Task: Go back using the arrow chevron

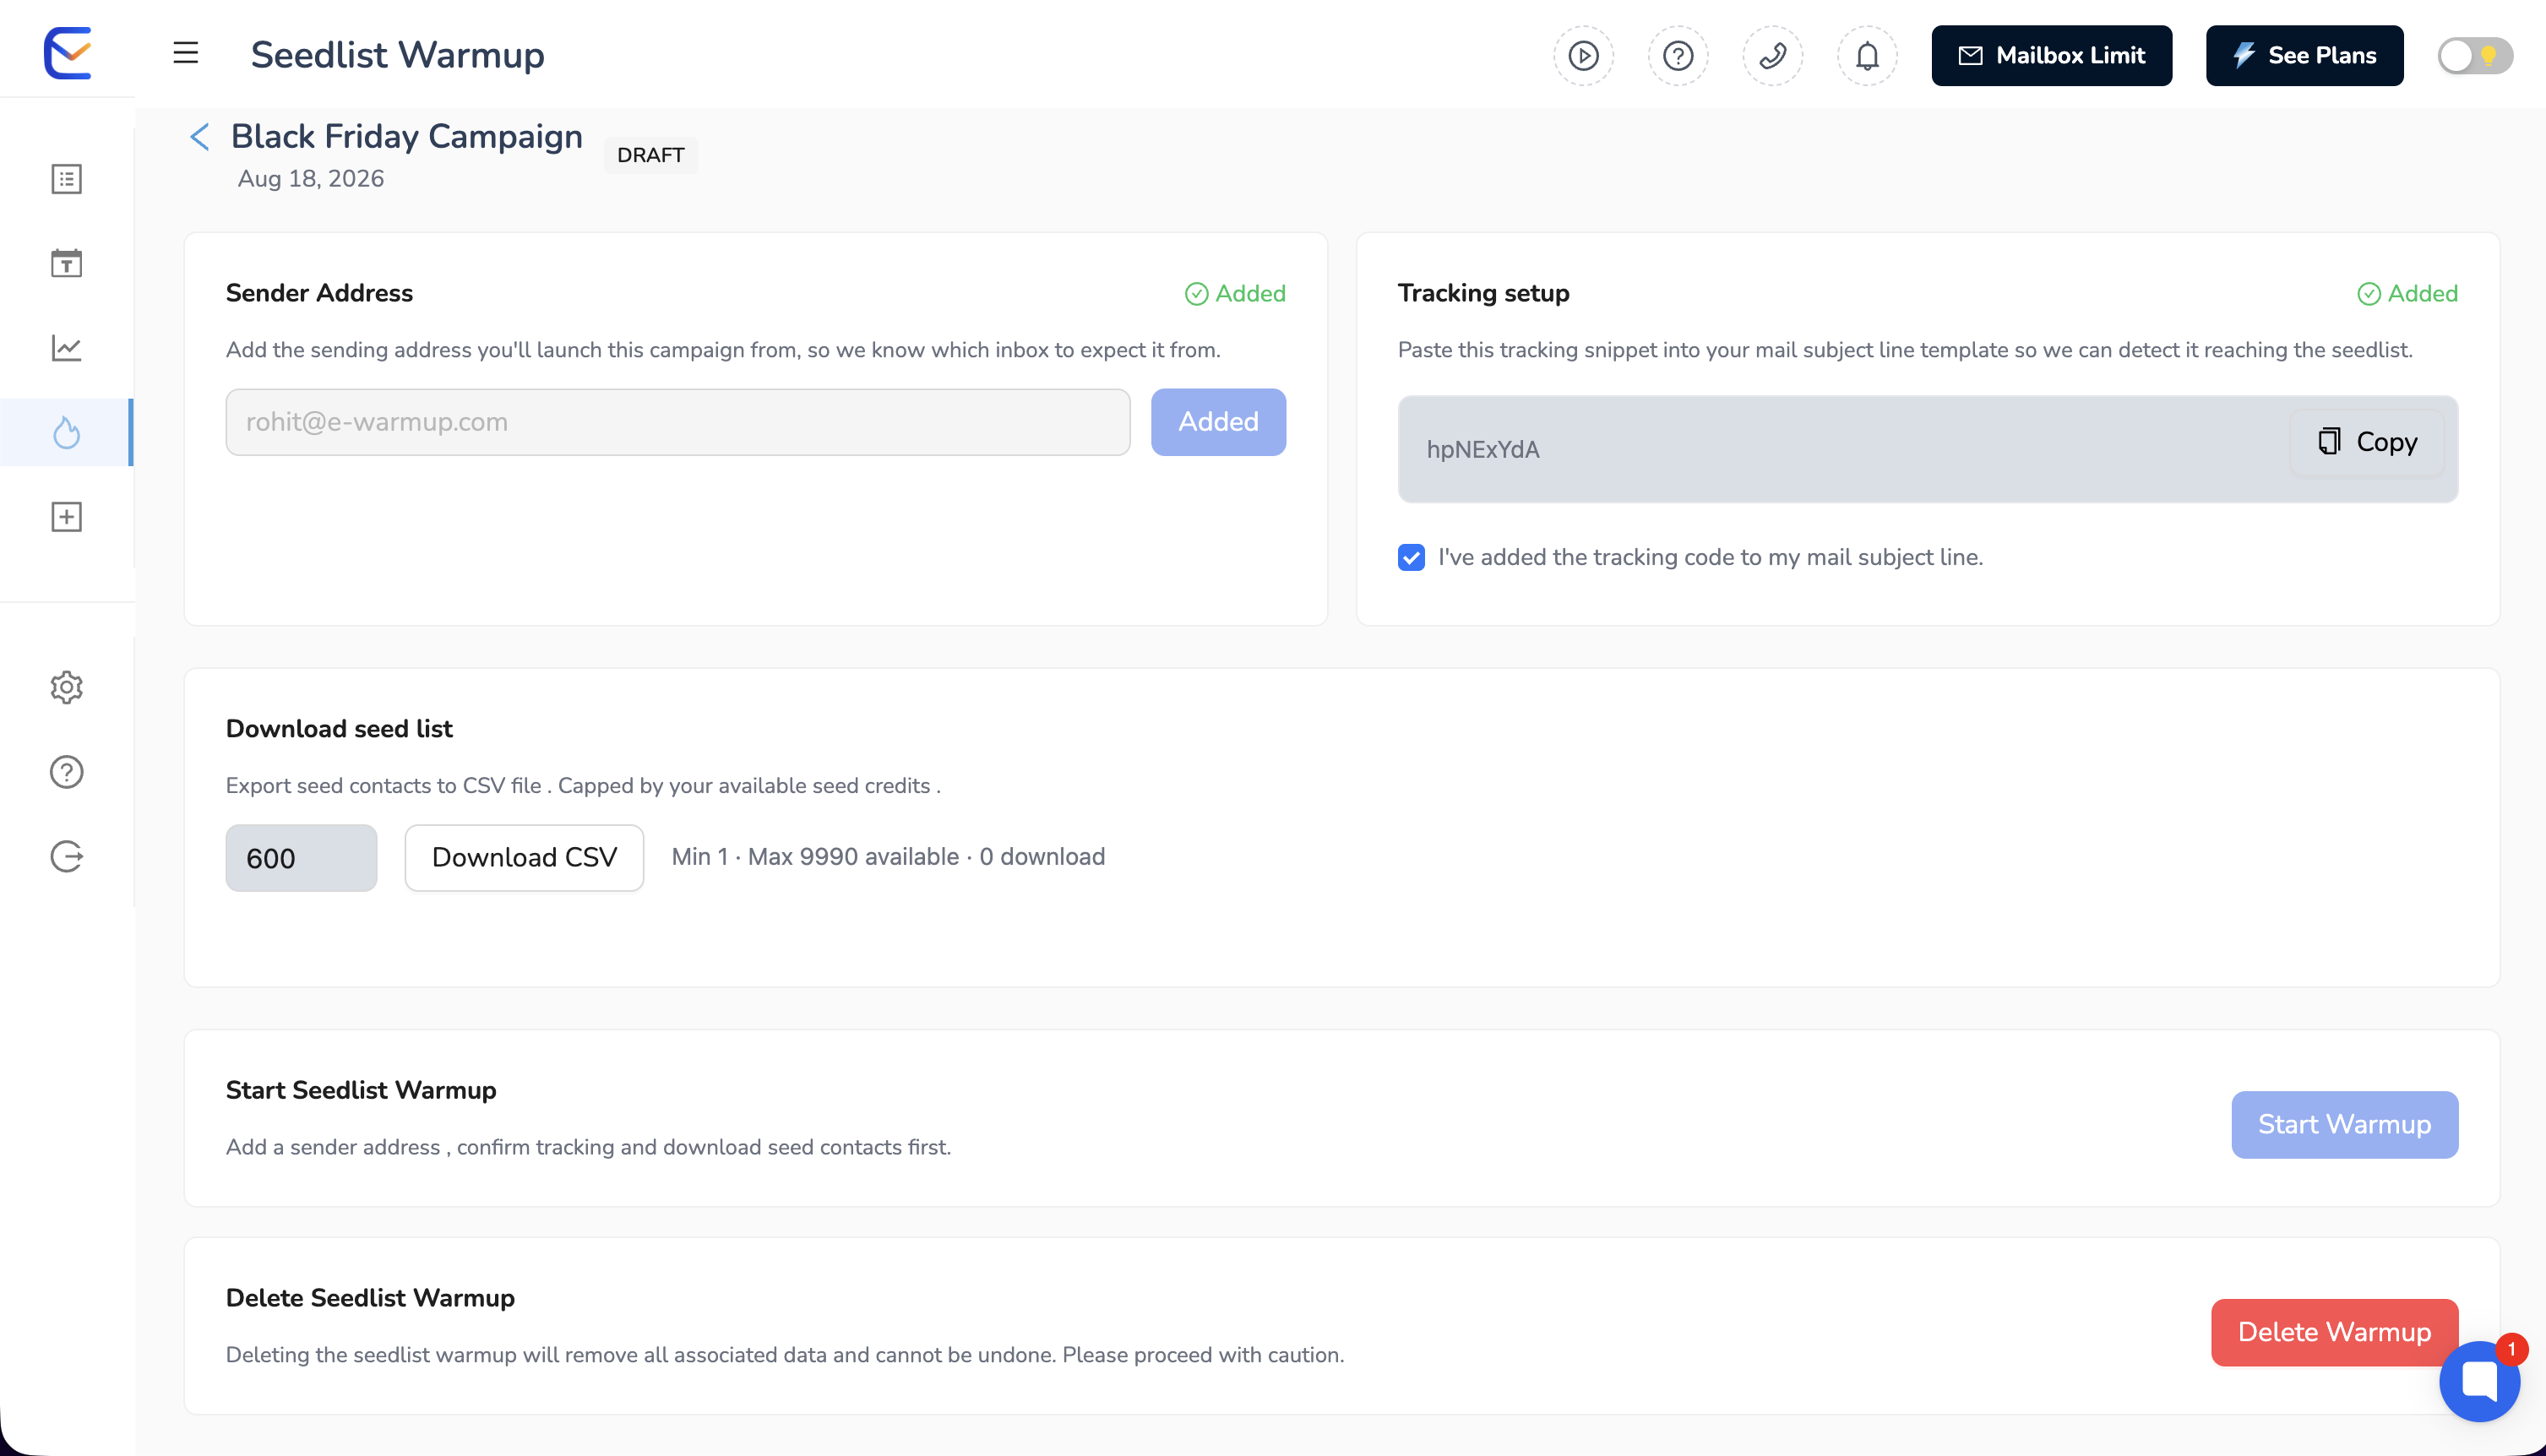Action: click(x=200, y=136)
